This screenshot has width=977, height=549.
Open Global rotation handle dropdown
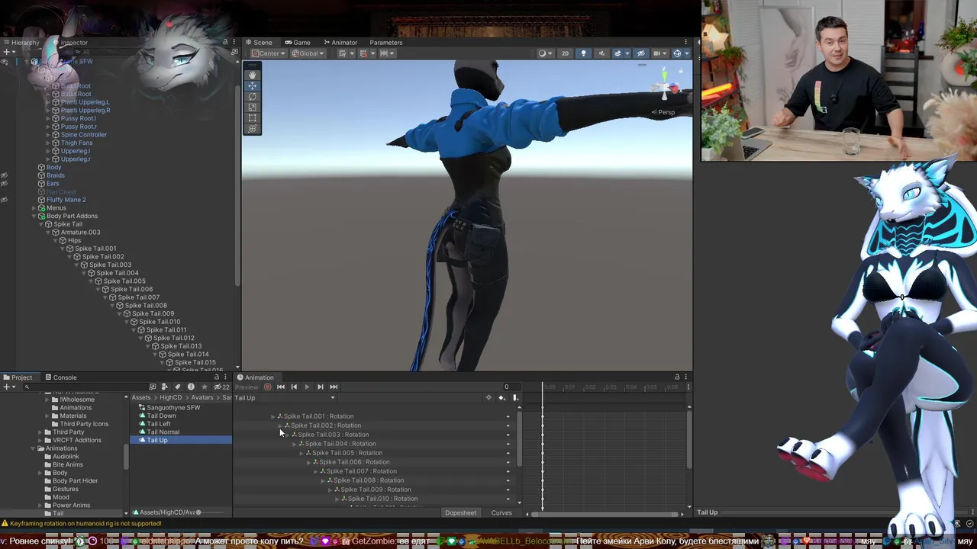(308, 53)
